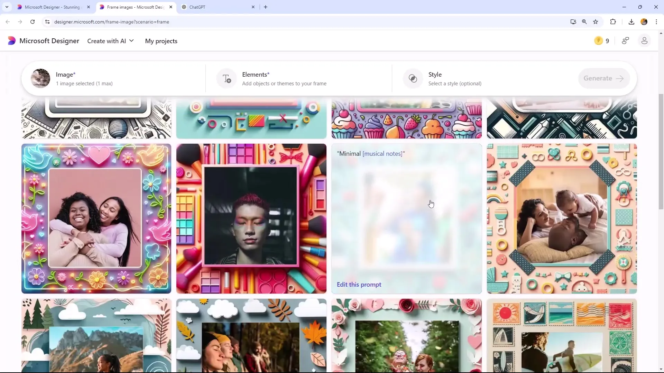Screen dimensions: 664x373
Task: Close the Frame images tab
Action: (x=171, y=7)
